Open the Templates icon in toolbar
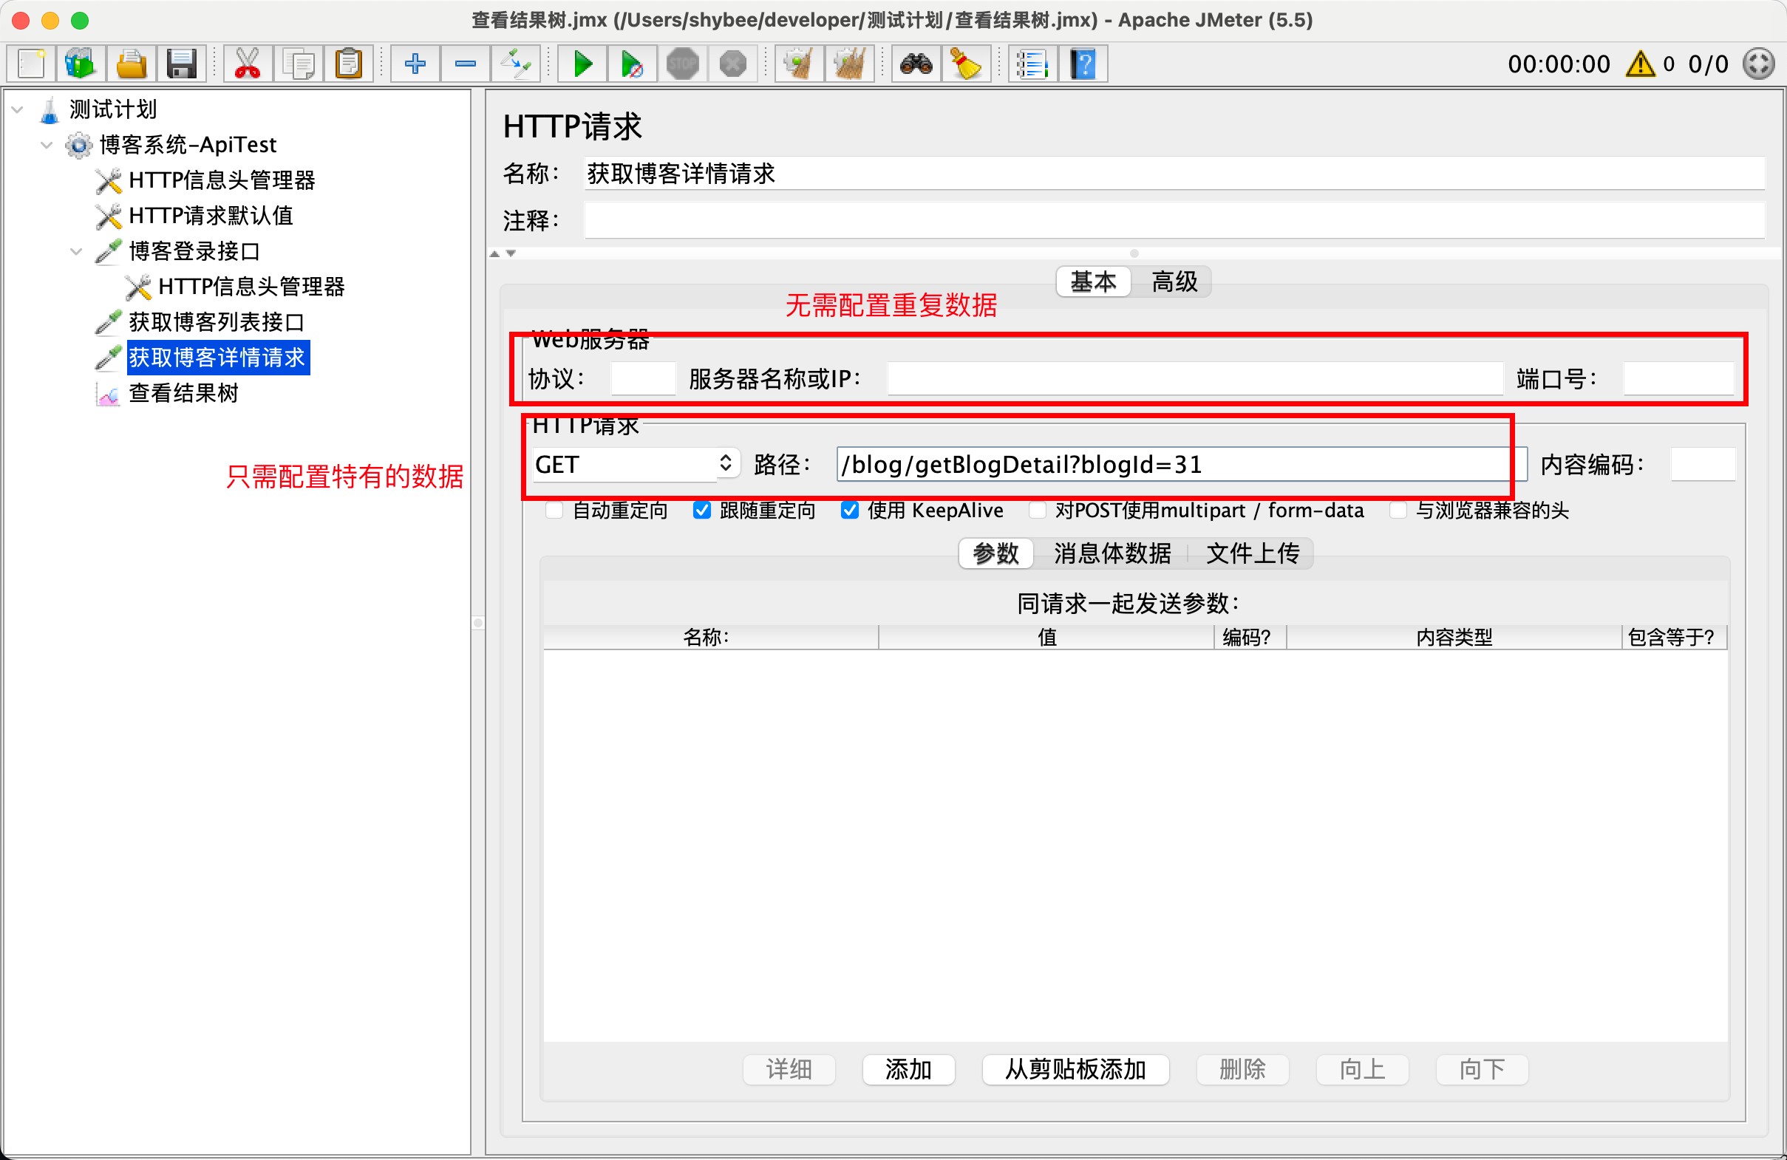 click(81, 64)
